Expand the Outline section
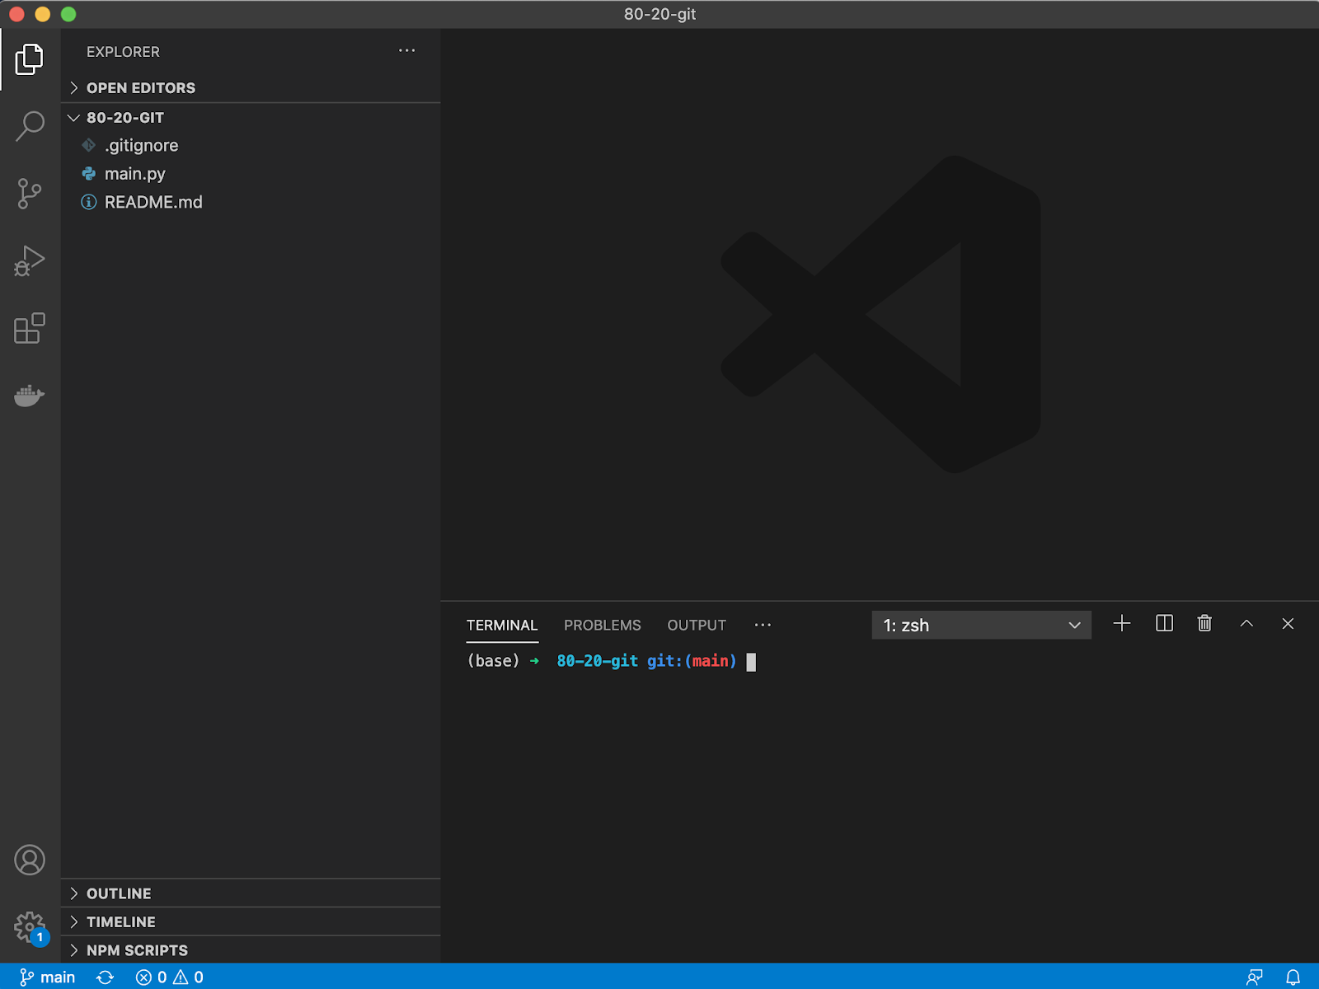The image size is (1319, 989). click(251, 894)
